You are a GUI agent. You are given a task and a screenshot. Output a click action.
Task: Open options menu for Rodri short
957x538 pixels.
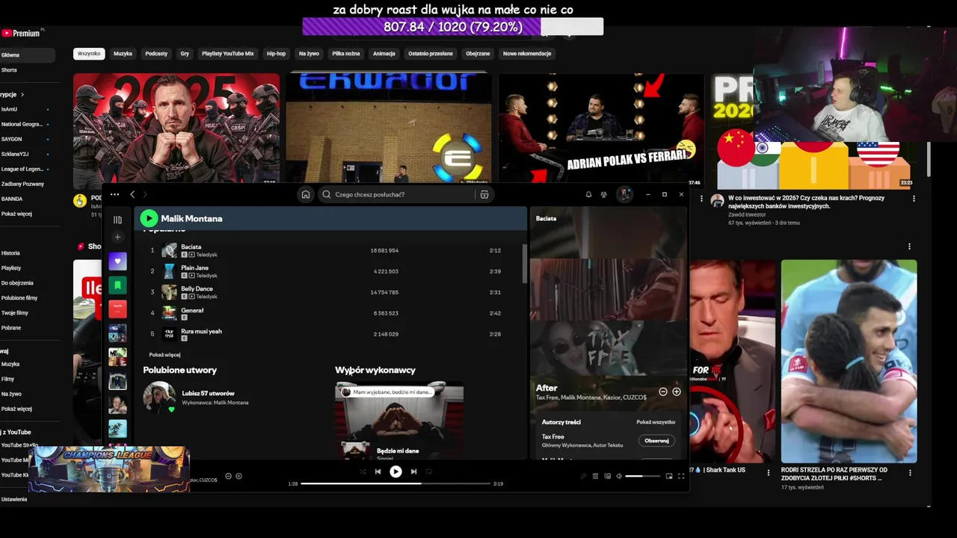tap(910, 473)
